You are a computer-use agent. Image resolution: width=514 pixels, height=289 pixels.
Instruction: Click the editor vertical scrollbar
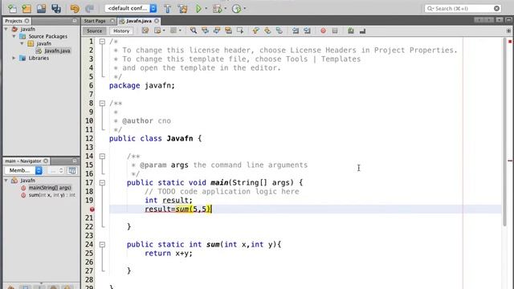(504, 131)
